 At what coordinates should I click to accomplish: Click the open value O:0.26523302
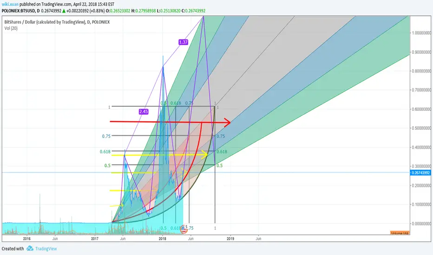pos(118,11)
